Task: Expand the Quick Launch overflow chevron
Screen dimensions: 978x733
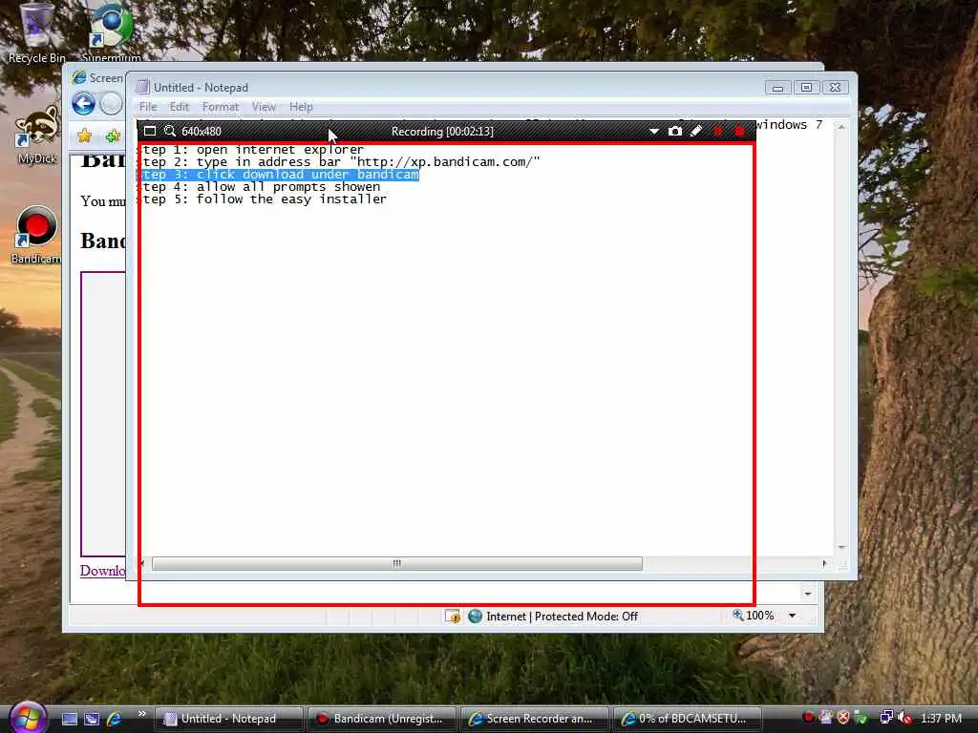Action: [141, 714]
